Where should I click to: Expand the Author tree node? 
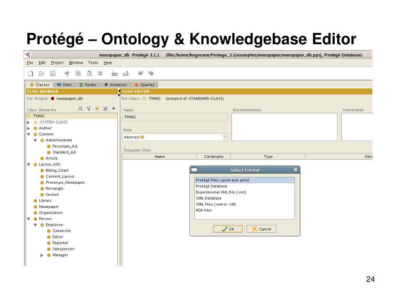click(28, 128)
